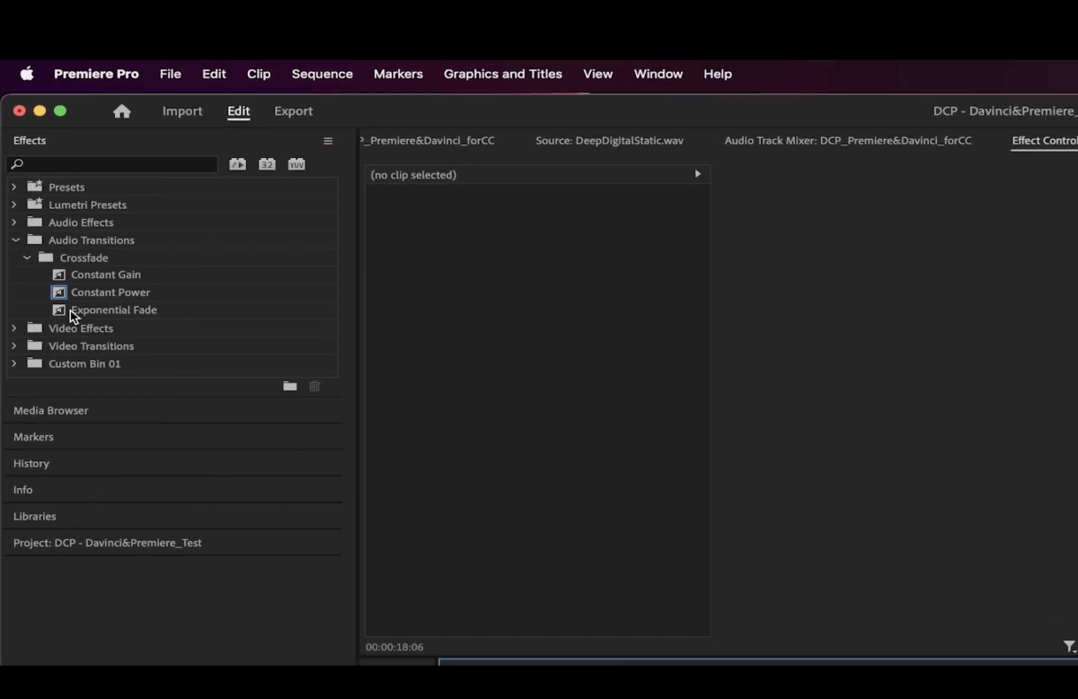Go to the Home screen icon
This screenshot has width=1078, height=699.
[122, 111]
